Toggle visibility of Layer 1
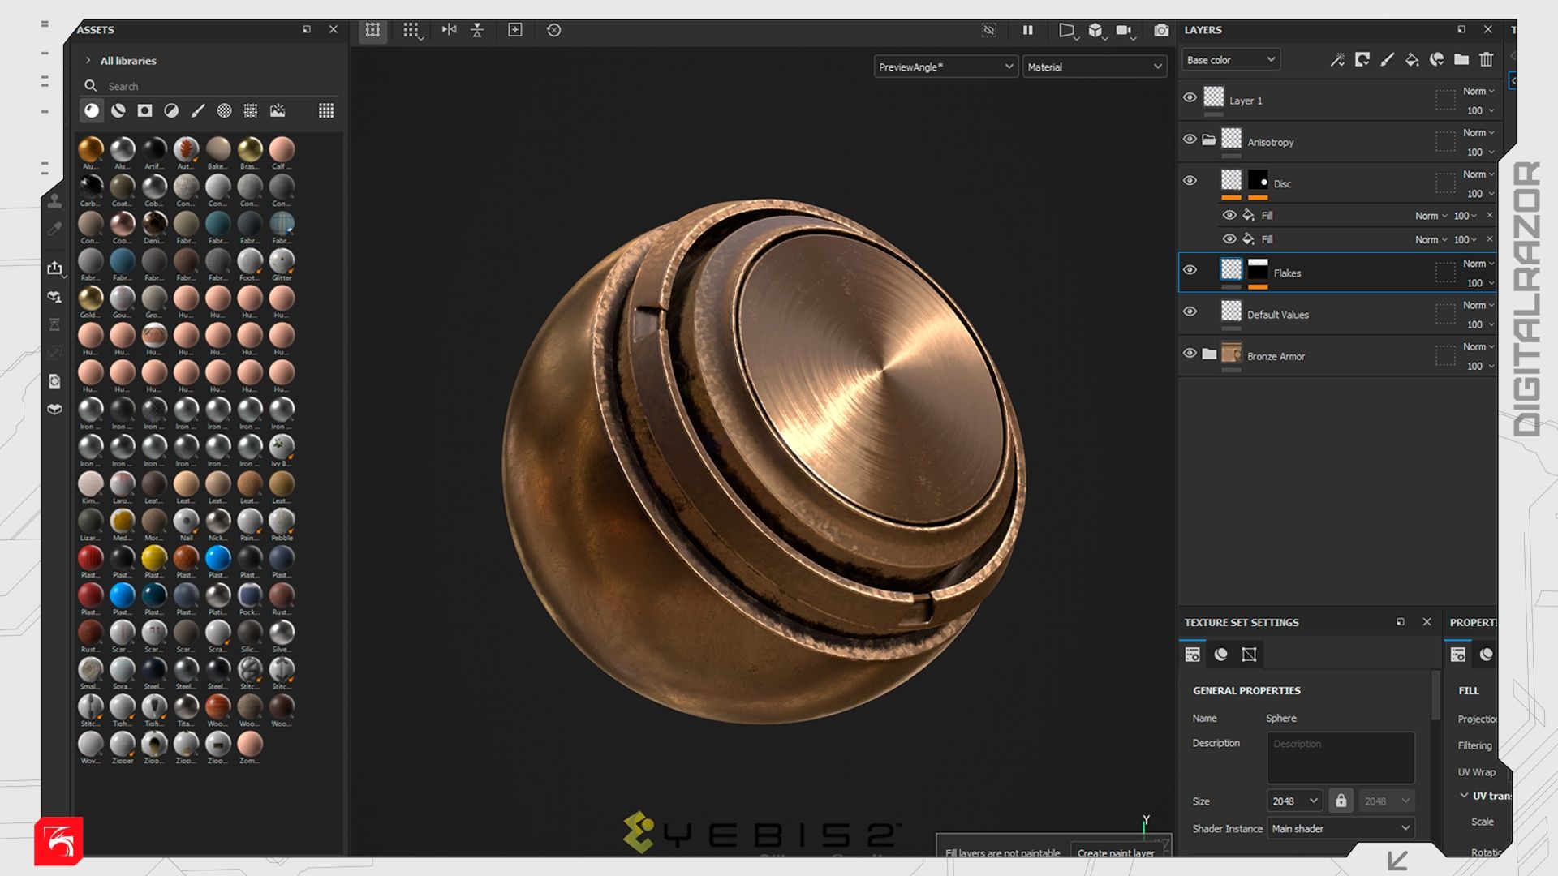 (1190, 97)
